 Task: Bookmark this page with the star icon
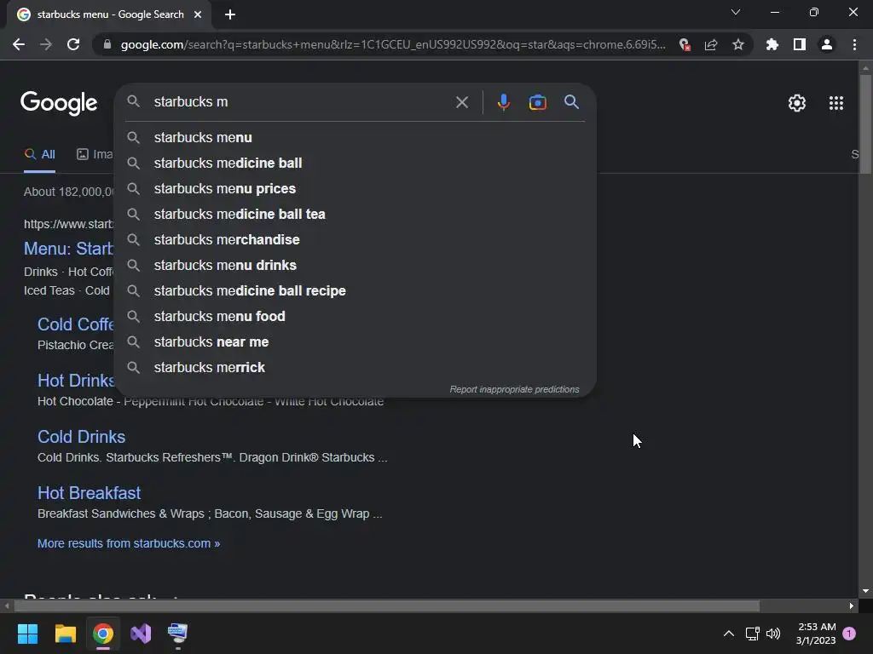[738, 44]
